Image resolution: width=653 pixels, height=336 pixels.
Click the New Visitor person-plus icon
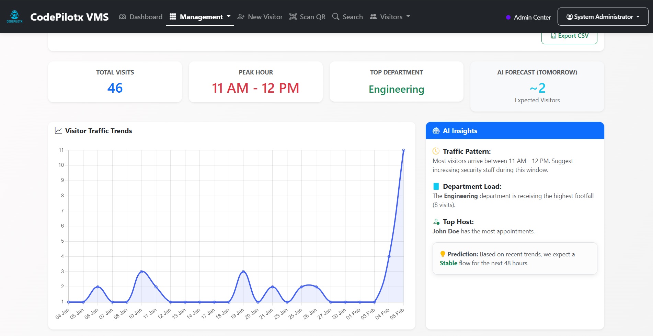241,17
